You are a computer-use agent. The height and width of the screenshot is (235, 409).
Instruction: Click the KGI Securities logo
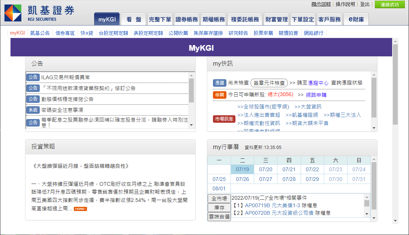click(39, 14)
